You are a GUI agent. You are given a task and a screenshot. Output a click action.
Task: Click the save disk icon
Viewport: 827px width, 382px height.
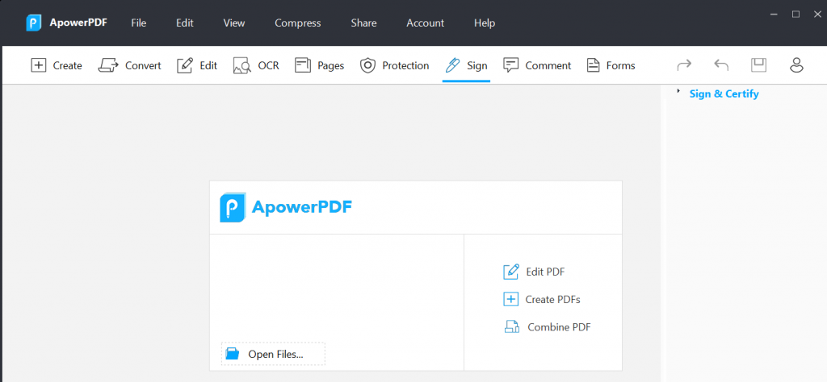[758, 64]
